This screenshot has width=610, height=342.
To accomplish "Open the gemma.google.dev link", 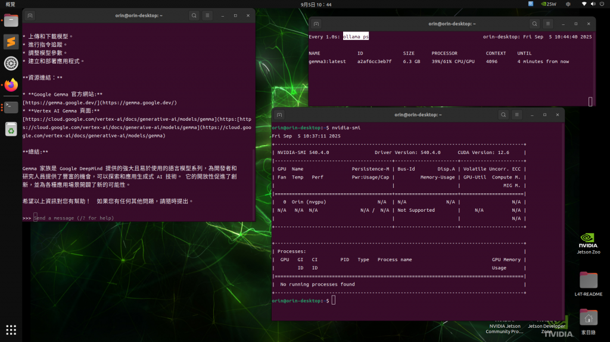I will tap(99, 102).
